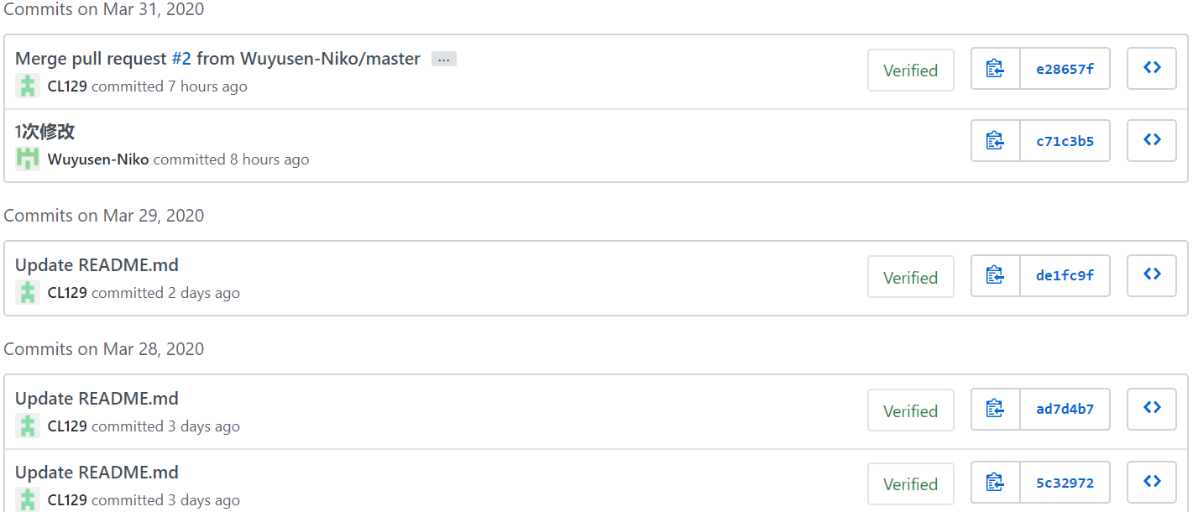Open the 1次修改 commit title
The width and height of the screenshot is (1193, 512).
coord(45,132)
